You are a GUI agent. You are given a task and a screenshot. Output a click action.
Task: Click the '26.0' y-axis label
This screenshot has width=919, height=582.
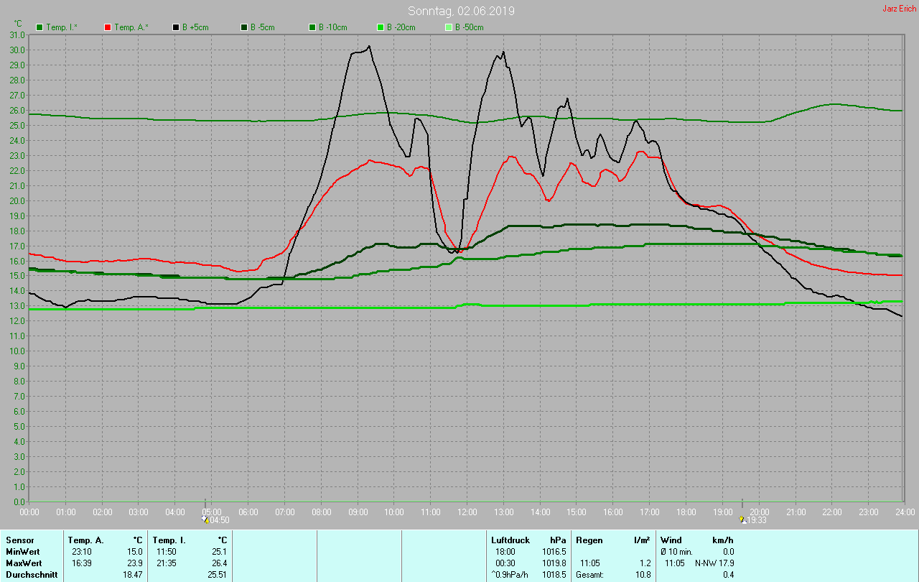(17, 110)
